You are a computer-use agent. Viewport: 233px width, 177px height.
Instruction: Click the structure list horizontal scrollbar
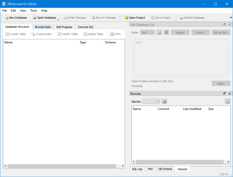pos(61,166)
